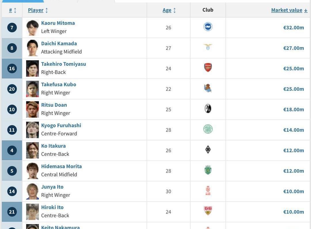Open Kaoru Mitoma player profile link

pos(58,23)
